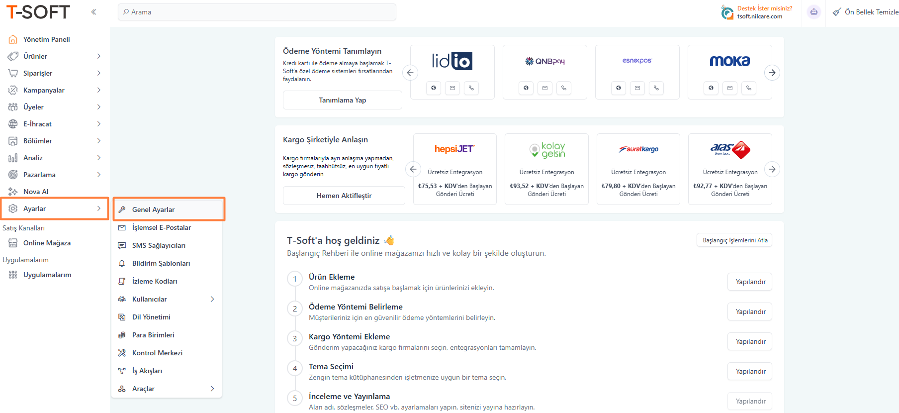Open İşlemsel E-Postalar menu entry

point(161,227)
